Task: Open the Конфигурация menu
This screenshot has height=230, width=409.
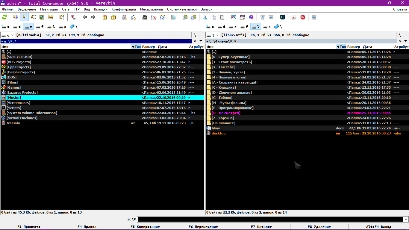Action: 124,9
